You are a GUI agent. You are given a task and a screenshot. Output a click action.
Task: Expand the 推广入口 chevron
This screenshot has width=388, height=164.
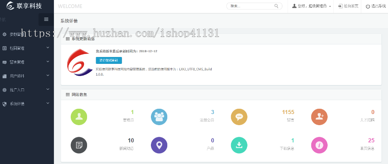pos(48,89)
